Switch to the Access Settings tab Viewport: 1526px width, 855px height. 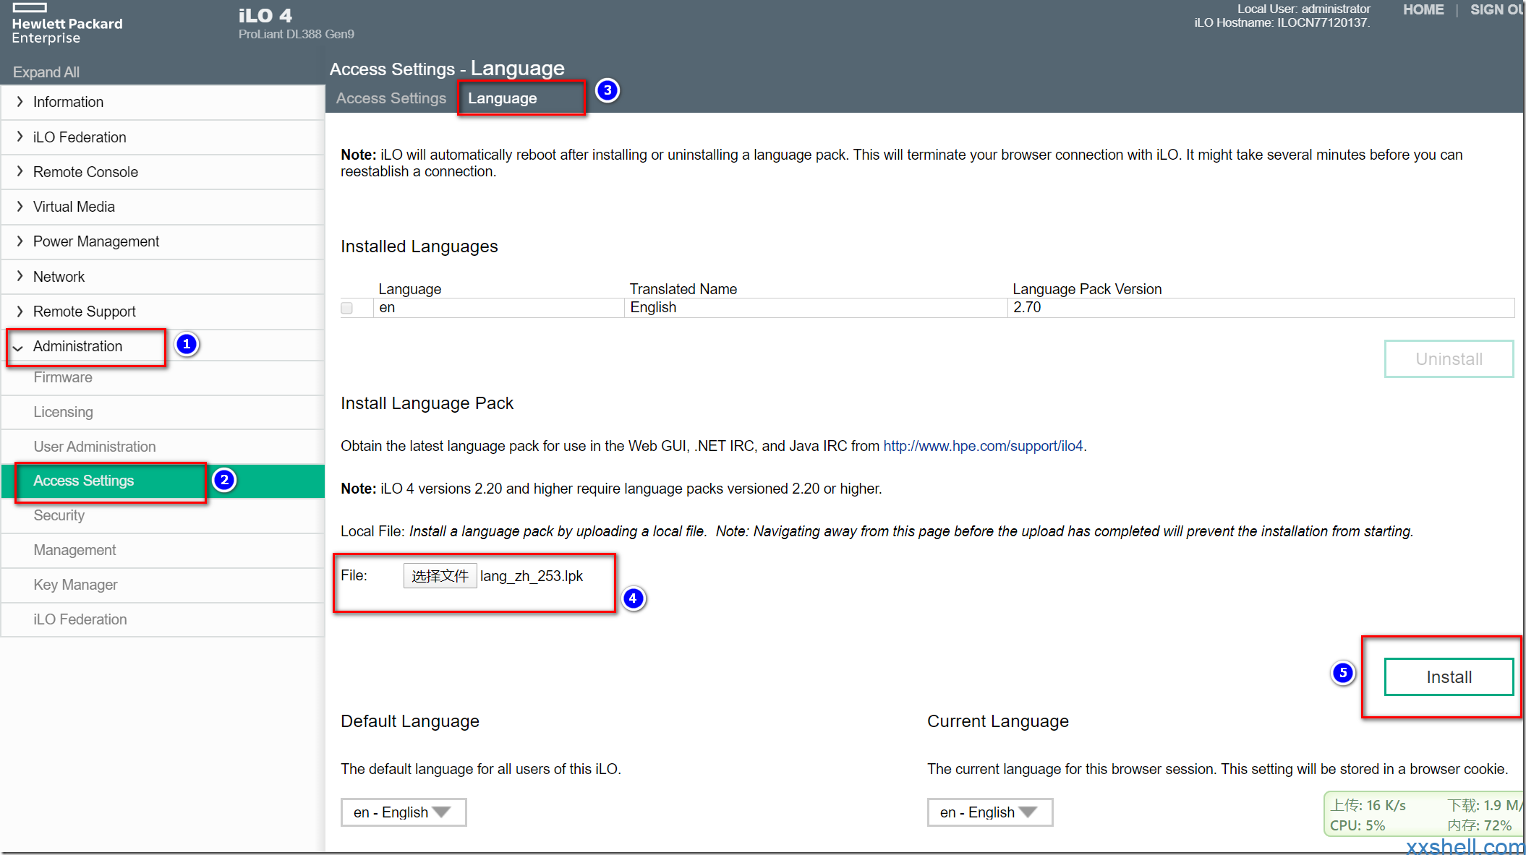[391, 98]
